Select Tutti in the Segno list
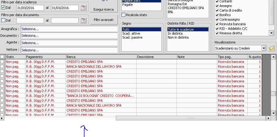This screenshot has width=277, height=137. pyautogui.click(x=141, y=29)
